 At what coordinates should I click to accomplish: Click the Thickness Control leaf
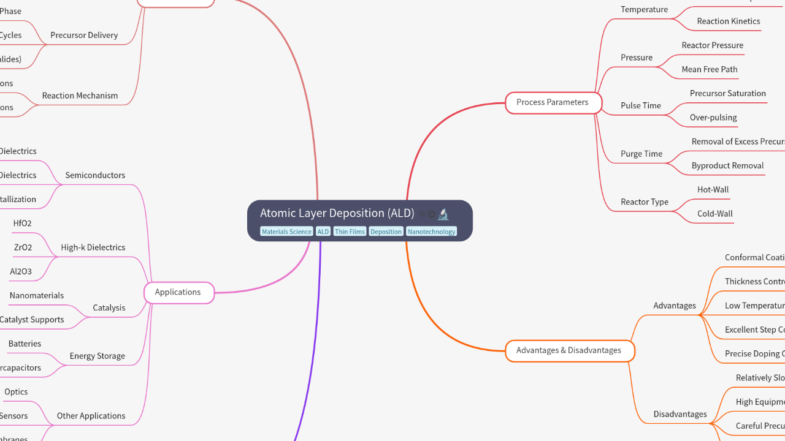(755, 281)
